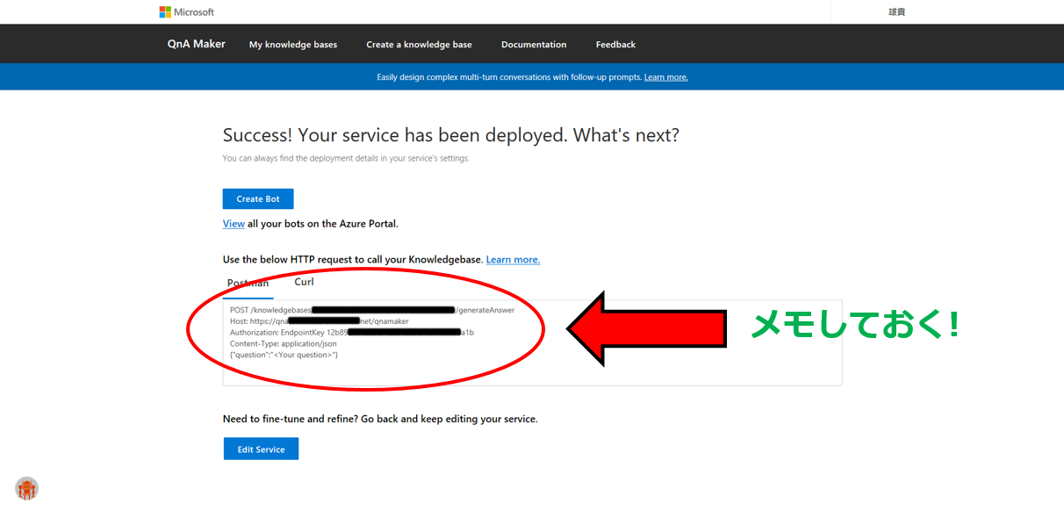Click the Need to fine-tune and refine text
The image size is (1064, 518).
[x=380, y=419]
